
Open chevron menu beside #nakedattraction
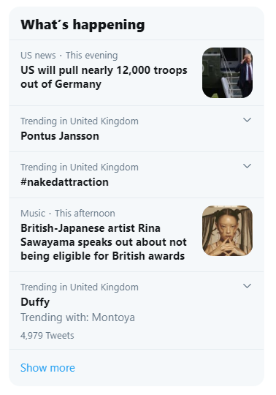(247, 166)
